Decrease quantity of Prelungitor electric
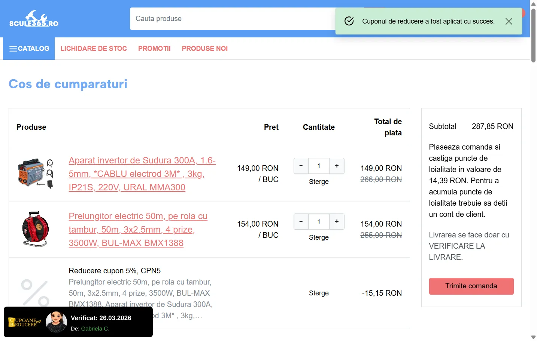This screenshot has height=341, width=537. 301,221
